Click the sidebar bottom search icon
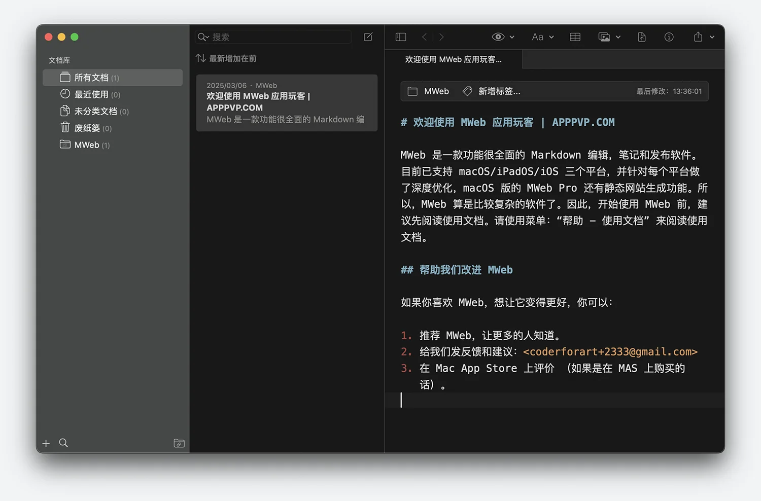 pos(63,443)
